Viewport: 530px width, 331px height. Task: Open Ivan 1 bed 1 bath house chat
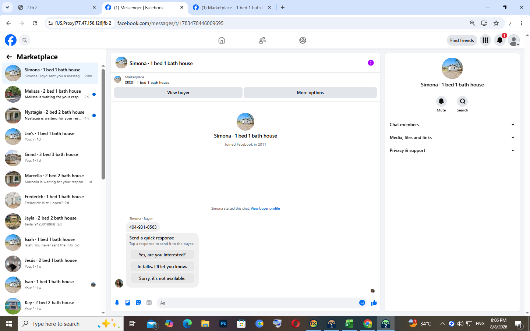(x=51, y=285)
